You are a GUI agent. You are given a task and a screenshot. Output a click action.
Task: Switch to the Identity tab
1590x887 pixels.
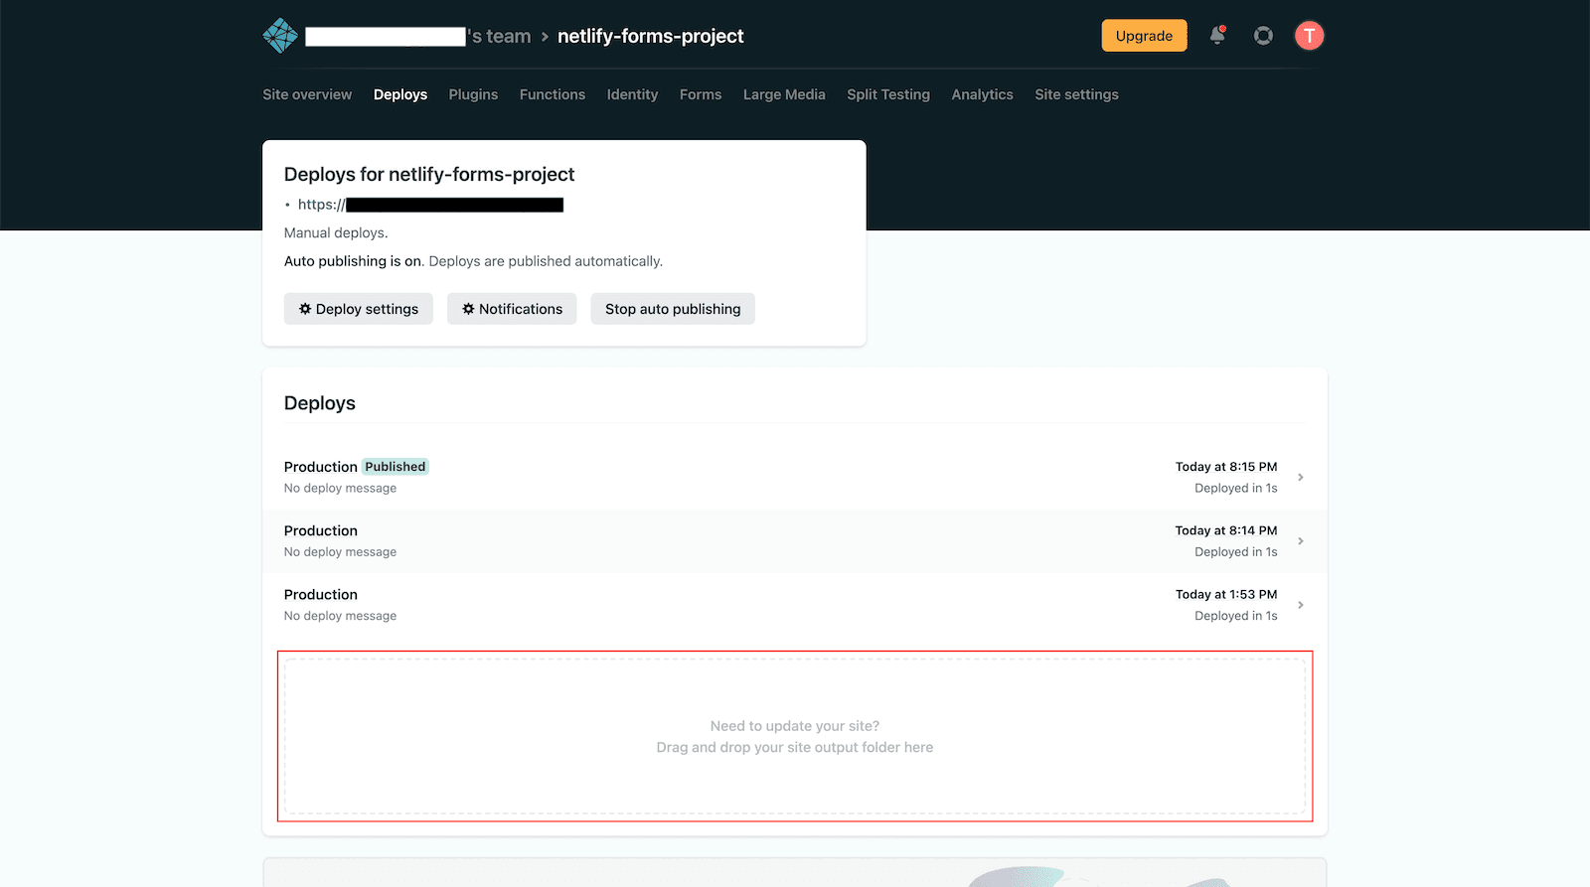pyautogui.click(x=632, y=94)
